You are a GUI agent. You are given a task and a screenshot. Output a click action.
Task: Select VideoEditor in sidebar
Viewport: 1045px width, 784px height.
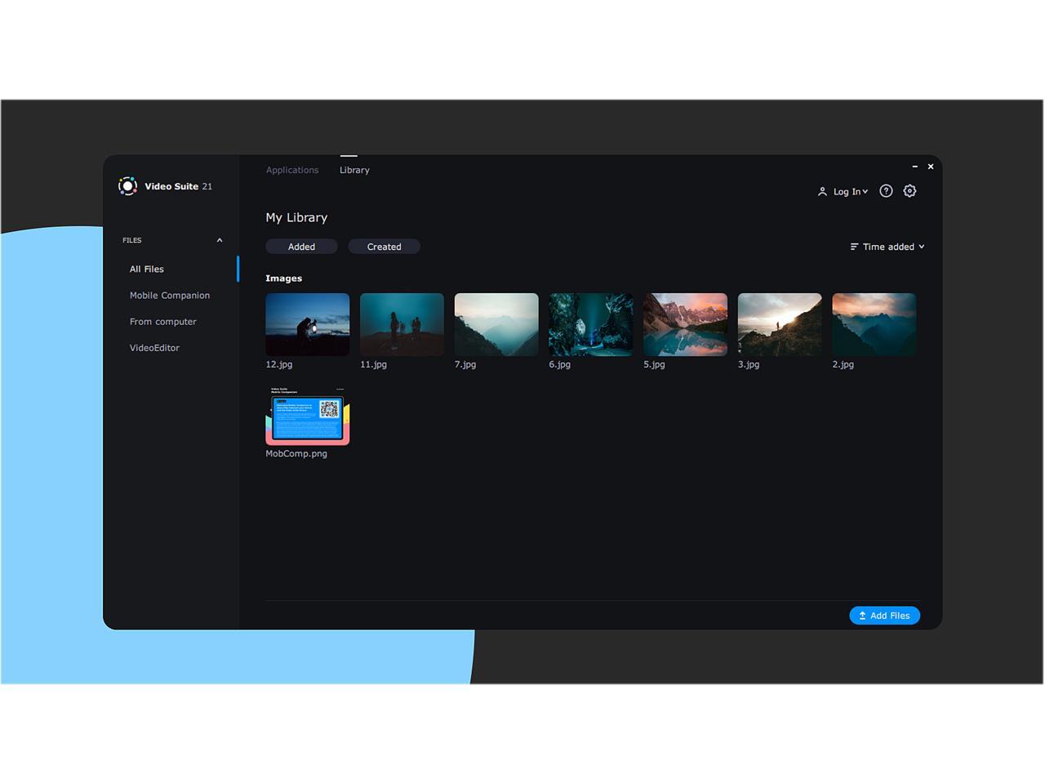coord(154,348)
